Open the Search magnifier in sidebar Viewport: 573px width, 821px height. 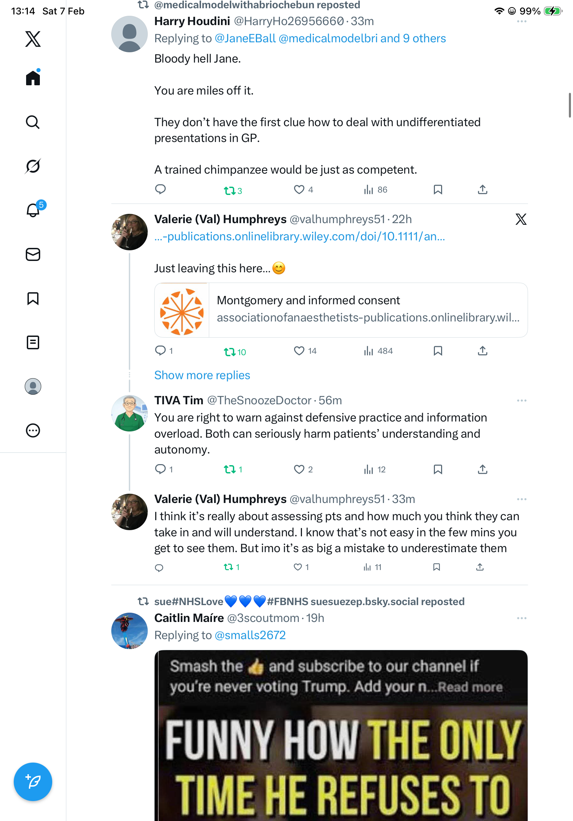(x=33, y=122)
